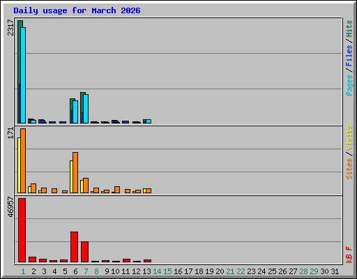Click day 22 on the x-axis
The width and height of the screenshot is (357, 279).
[241, 271]
